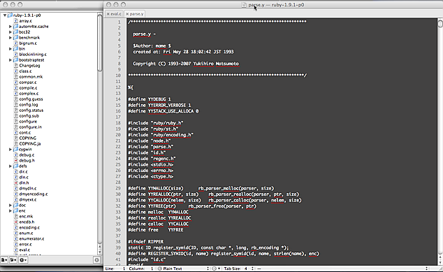Expand the doc folder
The width and height of the screenshot is (443, 272).
pyautogui.click(x=10, y=206)
